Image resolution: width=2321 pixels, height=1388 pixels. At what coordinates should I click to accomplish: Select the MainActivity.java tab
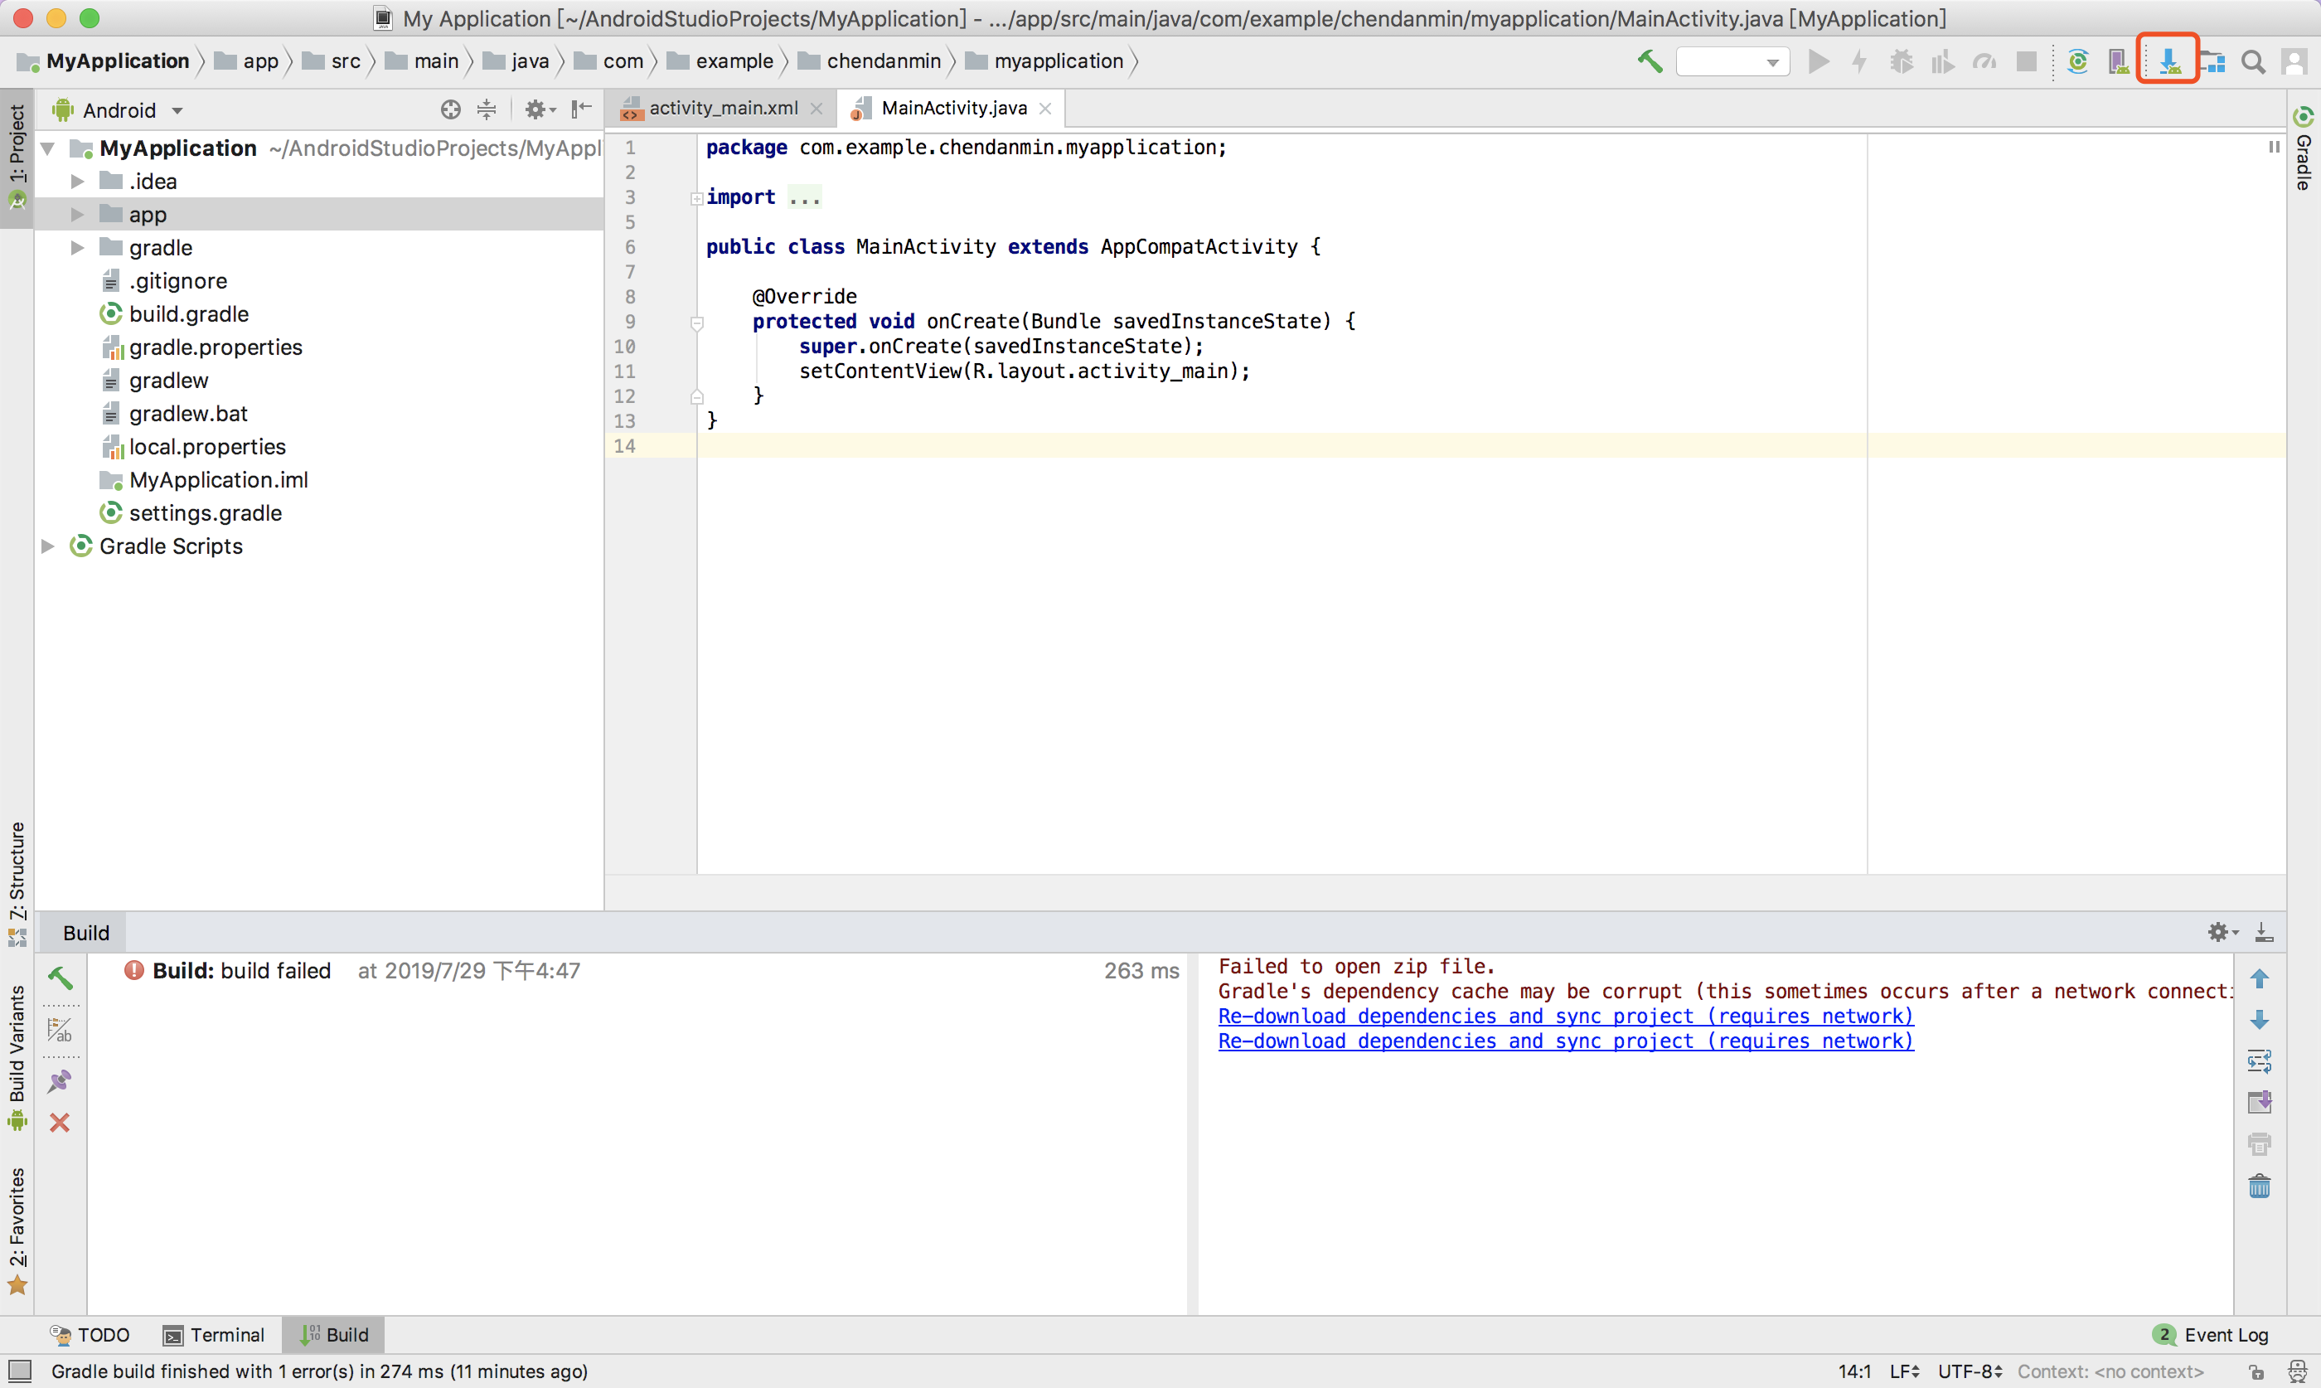click(x=953, y=109)
